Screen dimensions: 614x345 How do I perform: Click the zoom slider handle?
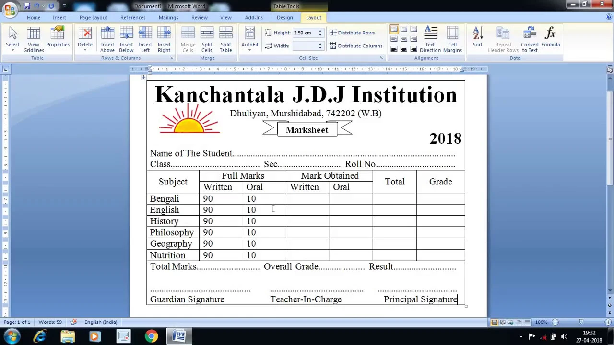[x=581, y=322]
